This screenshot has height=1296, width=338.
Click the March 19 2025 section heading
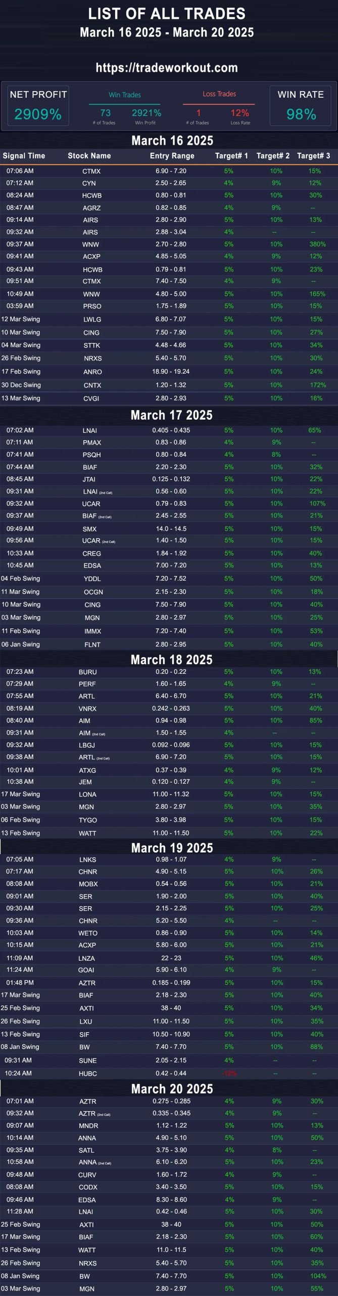[172, 848]
